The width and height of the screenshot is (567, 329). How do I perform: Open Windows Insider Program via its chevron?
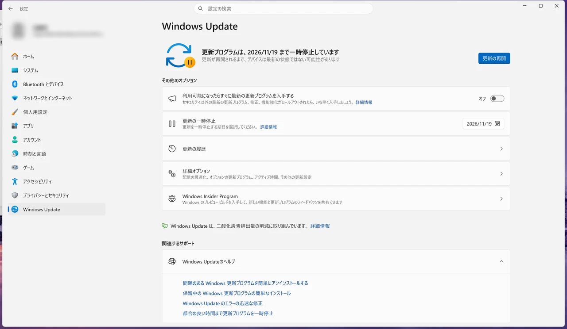(x=501, y=199)
